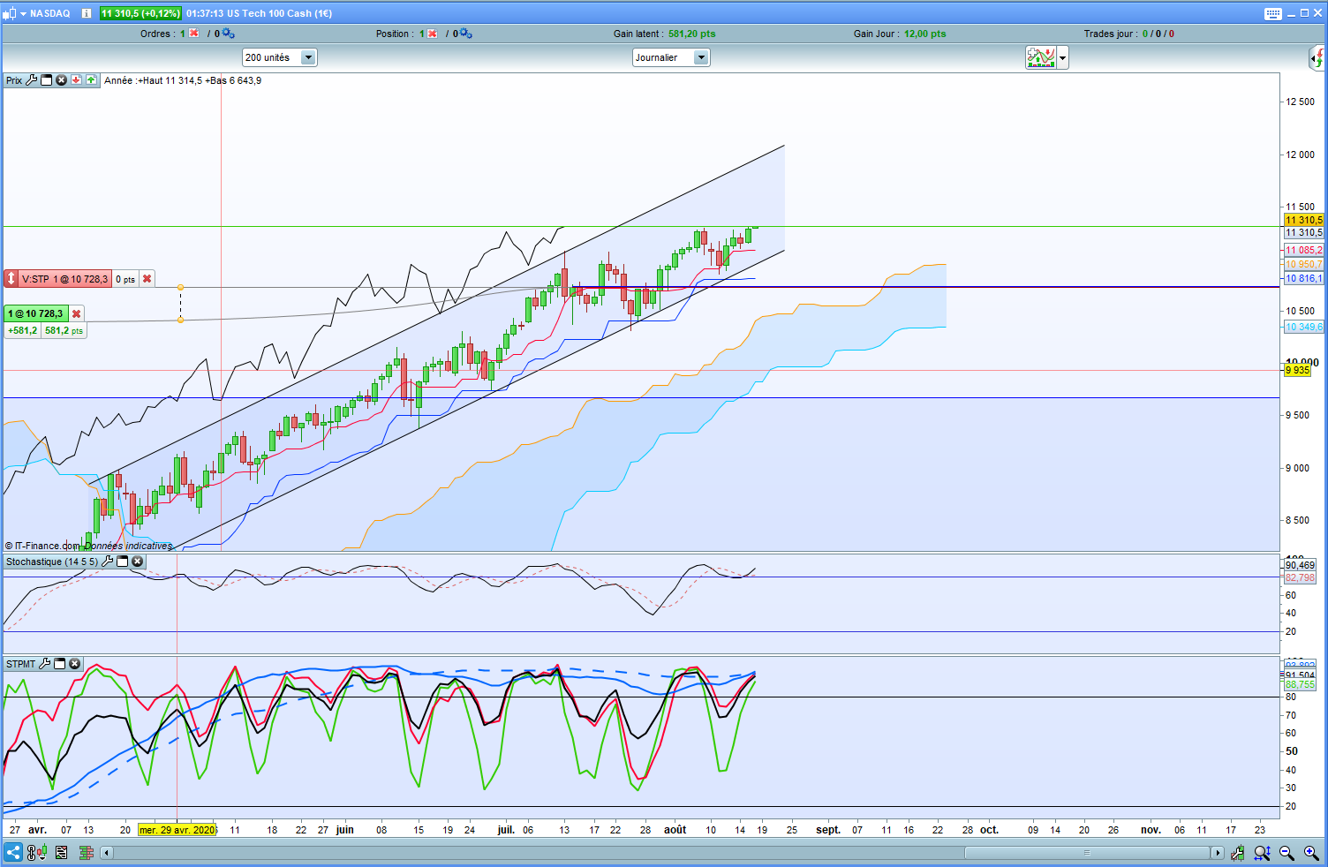Click the chart icon left of the zoom tools
This screenshot has width=1328, height=867.
pyautogui.click(x=1238, y=853)
